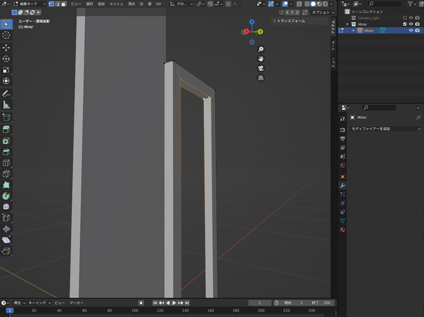This screenshot has width=424, height=317.
Task: Open the 選択 menu in the header
Action: click(x=89, y=3)
